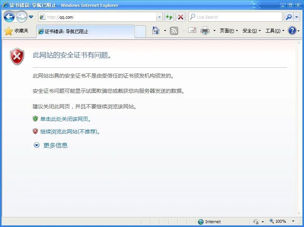Go back with the Back arrow button

pyautogui.click(x=9, y=17)
